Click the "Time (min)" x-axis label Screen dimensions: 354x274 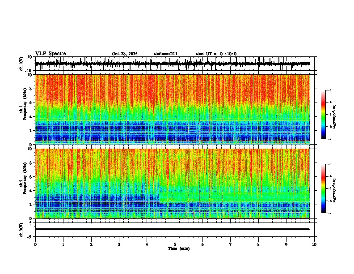tap(179, 248)
